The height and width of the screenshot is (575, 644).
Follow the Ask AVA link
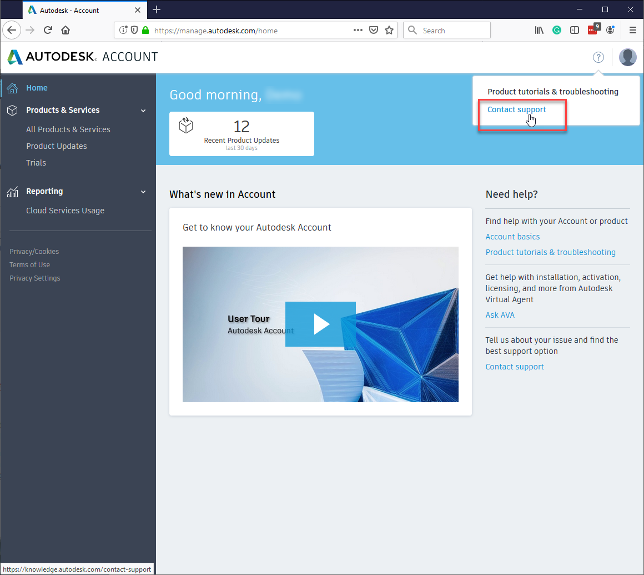(500, 315)
